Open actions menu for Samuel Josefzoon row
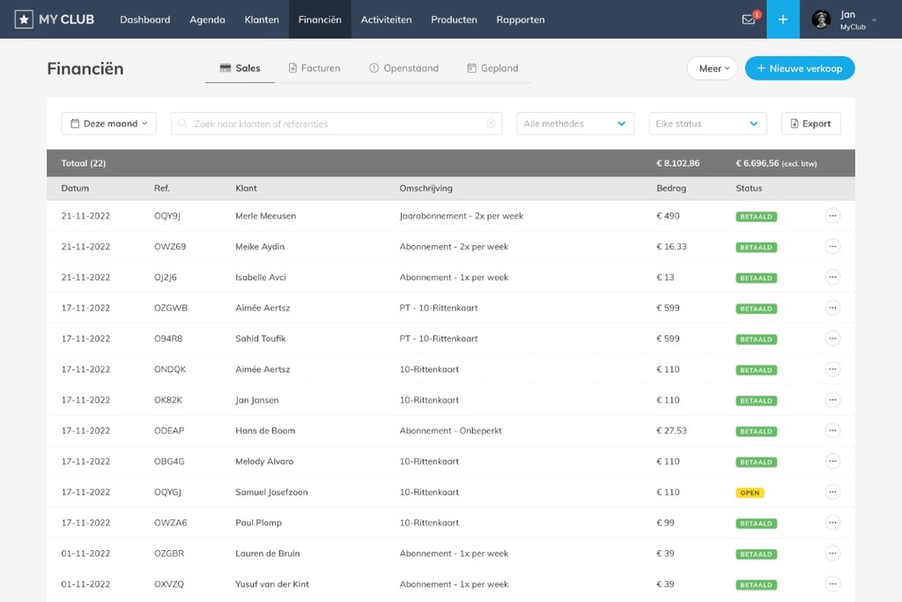This screenshot has width=902, height=602. click(832, 492)
